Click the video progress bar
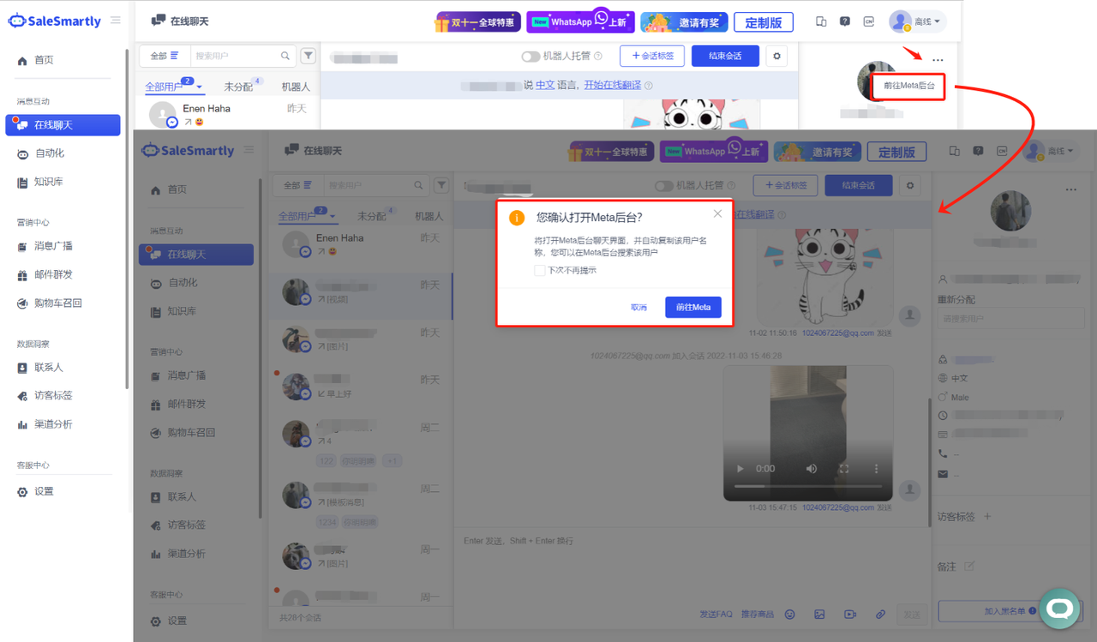1097x642 pixels. 807,486
